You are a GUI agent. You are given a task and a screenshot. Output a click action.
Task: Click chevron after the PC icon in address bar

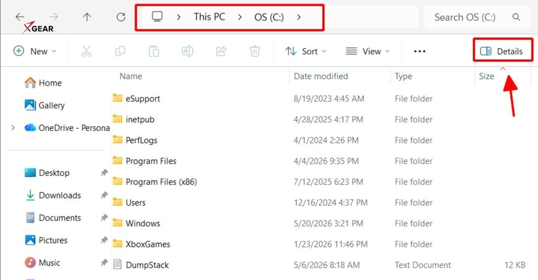179,17
